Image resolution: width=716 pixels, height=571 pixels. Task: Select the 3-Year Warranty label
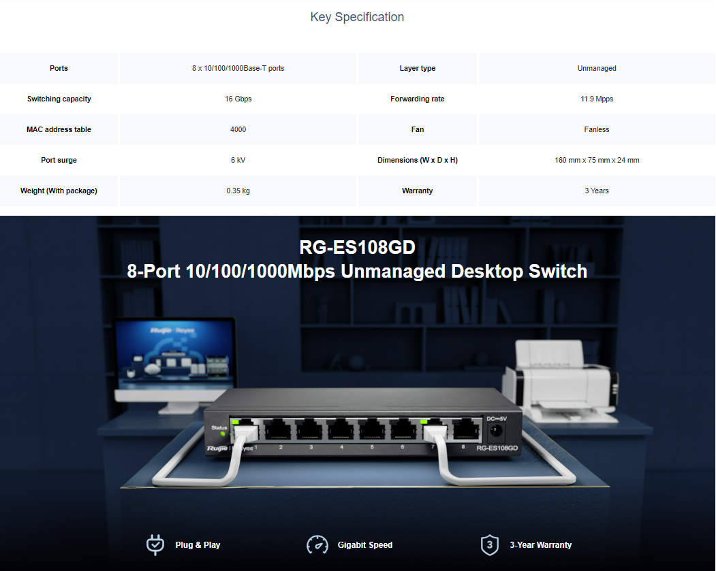click(x=541, y=545)
